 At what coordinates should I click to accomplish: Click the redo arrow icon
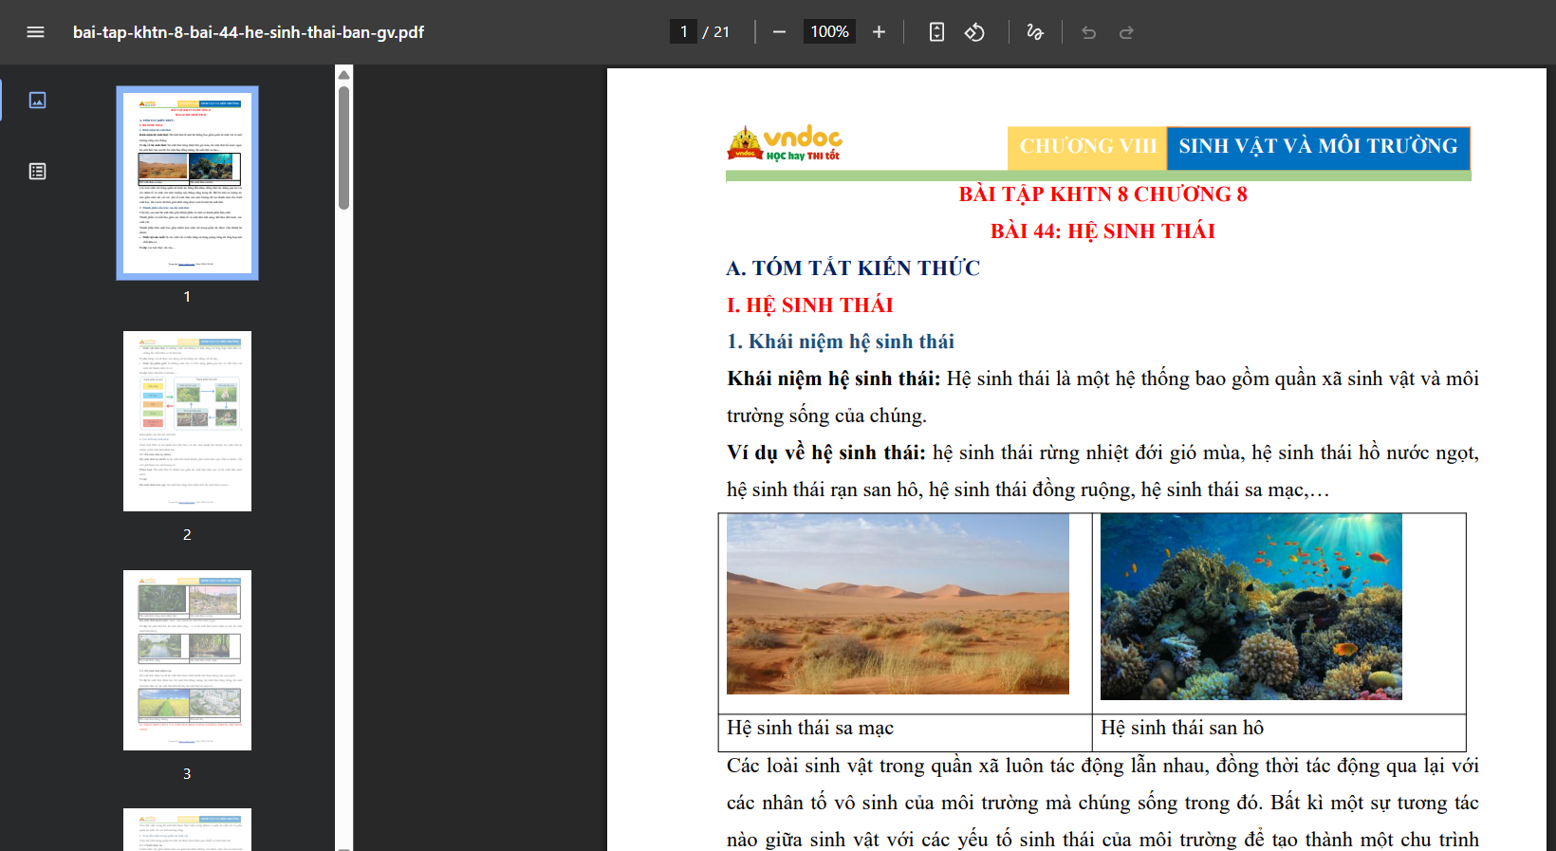click(x=1126, y=32)
